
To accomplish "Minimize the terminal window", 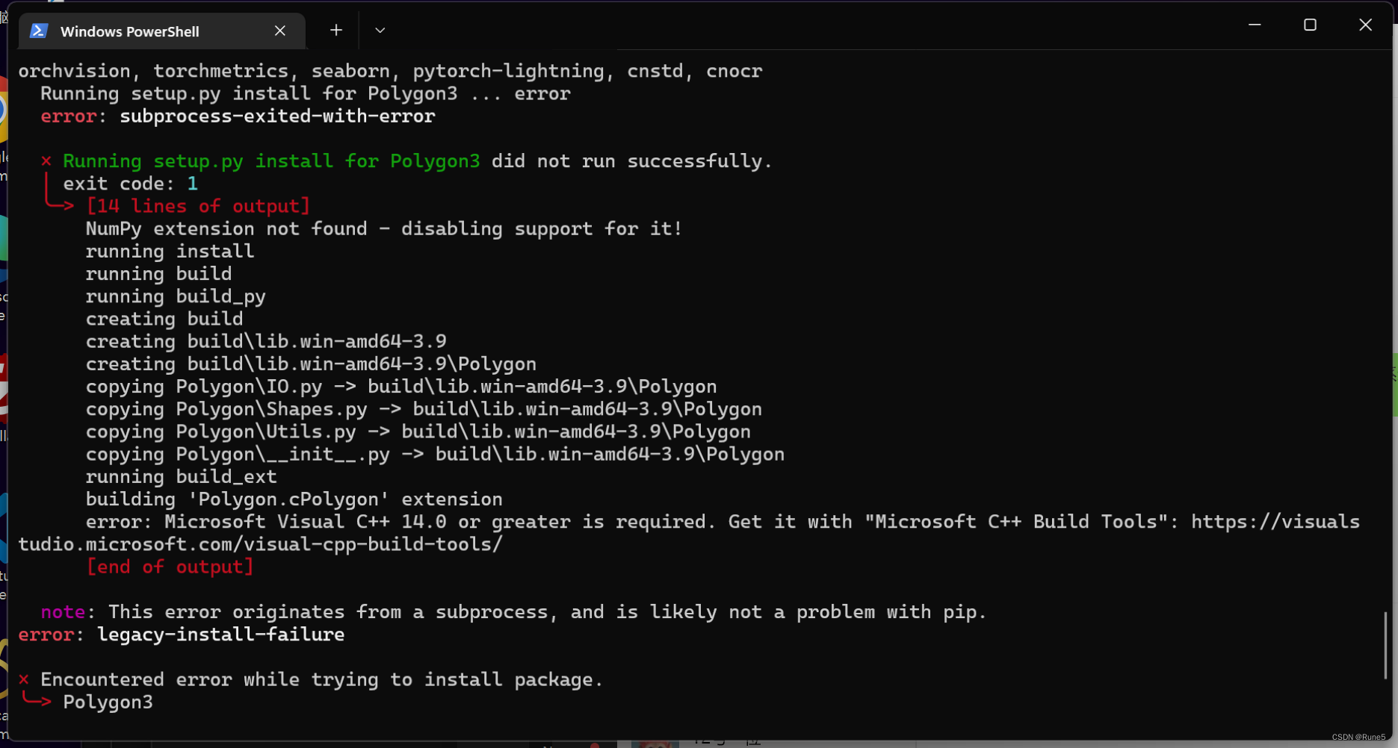I will pos(1254,24).
